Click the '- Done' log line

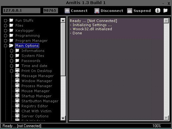pyautogui.click(x=76, y=33)
